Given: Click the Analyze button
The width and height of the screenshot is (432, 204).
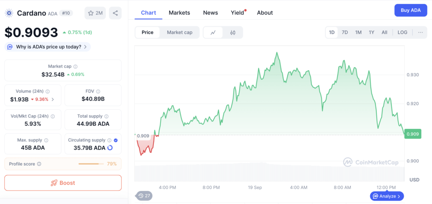Looking at the screenshot, I should 387,196.
